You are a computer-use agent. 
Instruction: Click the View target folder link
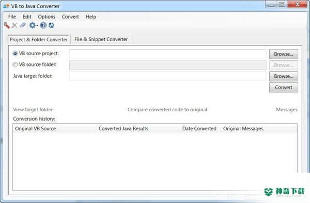(33, 110)
